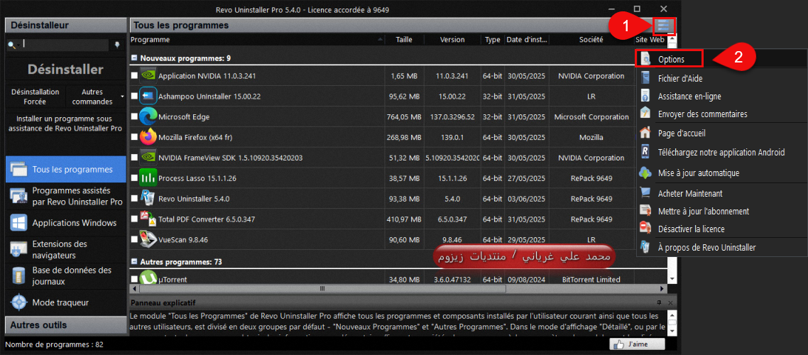Collapse the Désinstalleur section header
The width and height of the screenshot is (808, 355).
tap(65, 26)
